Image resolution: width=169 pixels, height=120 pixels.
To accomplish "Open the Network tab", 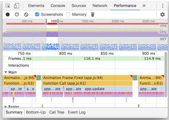I will (x=100, y=6).
